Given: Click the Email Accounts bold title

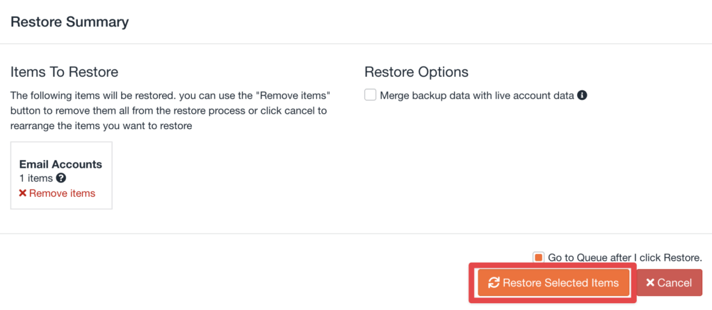Looking at the screenshot, I should tap(60, 164).
